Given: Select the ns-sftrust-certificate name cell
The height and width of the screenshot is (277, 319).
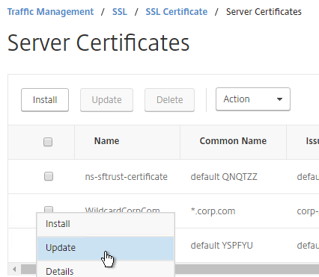Looking at the screenshot, I should click(x=126, y=177).
